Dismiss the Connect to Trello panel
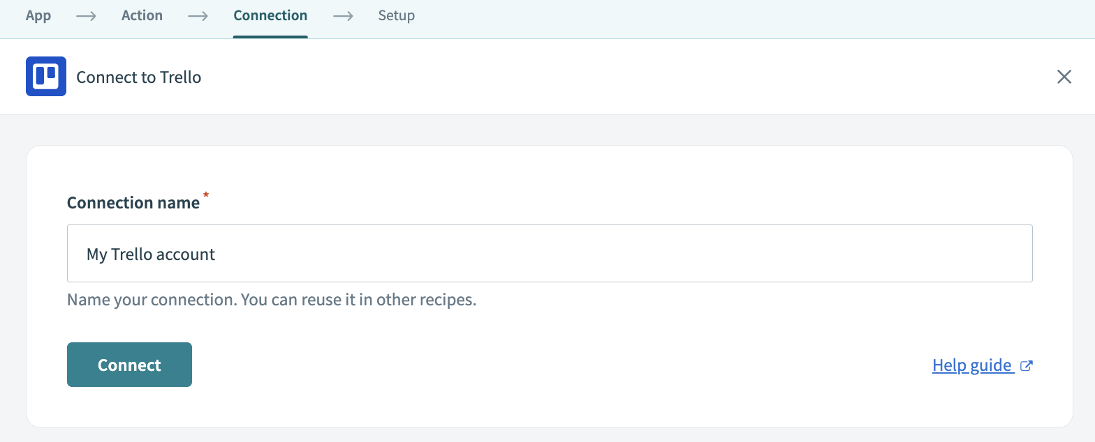1095x442 pixels. 1064,77
